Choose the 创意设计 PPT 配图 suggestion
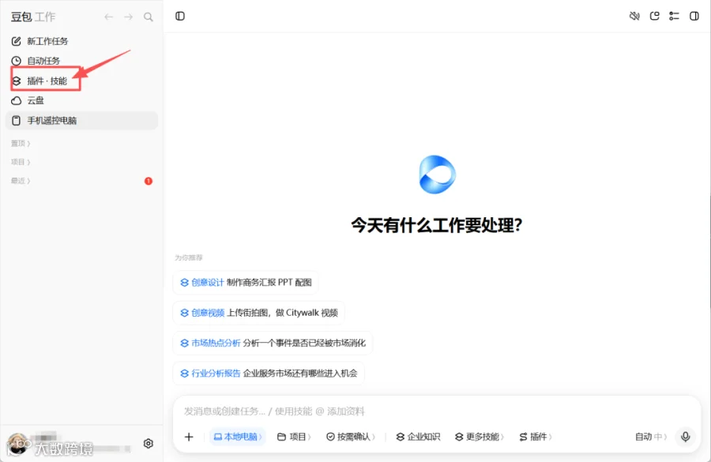 point(246,283)
